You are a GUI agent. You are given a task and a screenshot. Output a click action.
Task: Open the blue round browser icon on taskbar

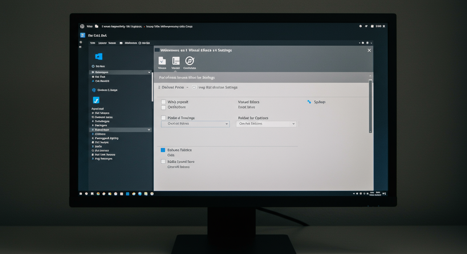click(140, 194)
